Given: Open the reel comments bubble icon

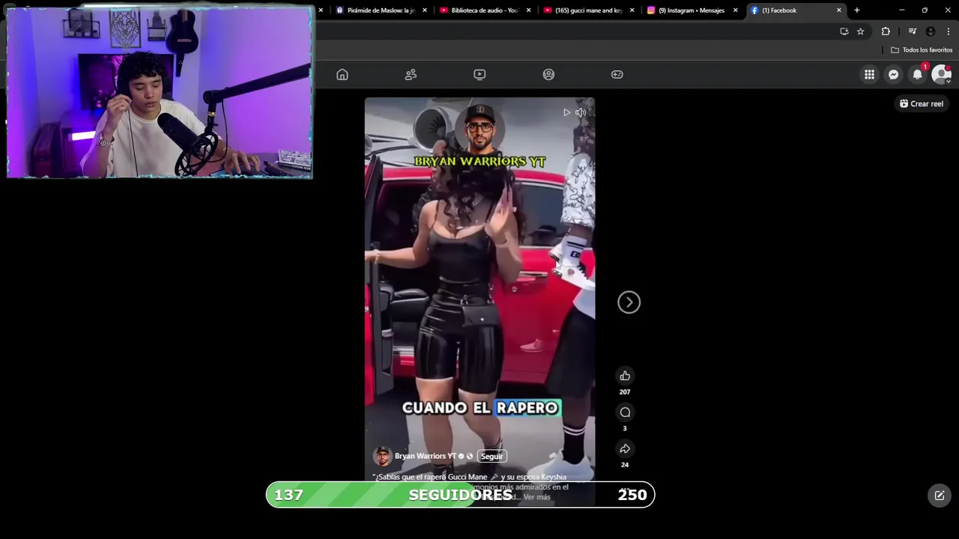Looking at the screenshot, I should coord(625,412).
